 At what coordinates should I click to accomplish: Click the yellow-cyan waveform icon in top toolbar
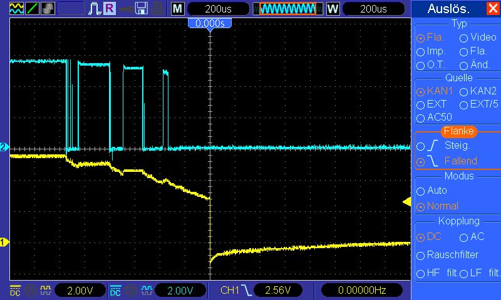tap(16, 9)
